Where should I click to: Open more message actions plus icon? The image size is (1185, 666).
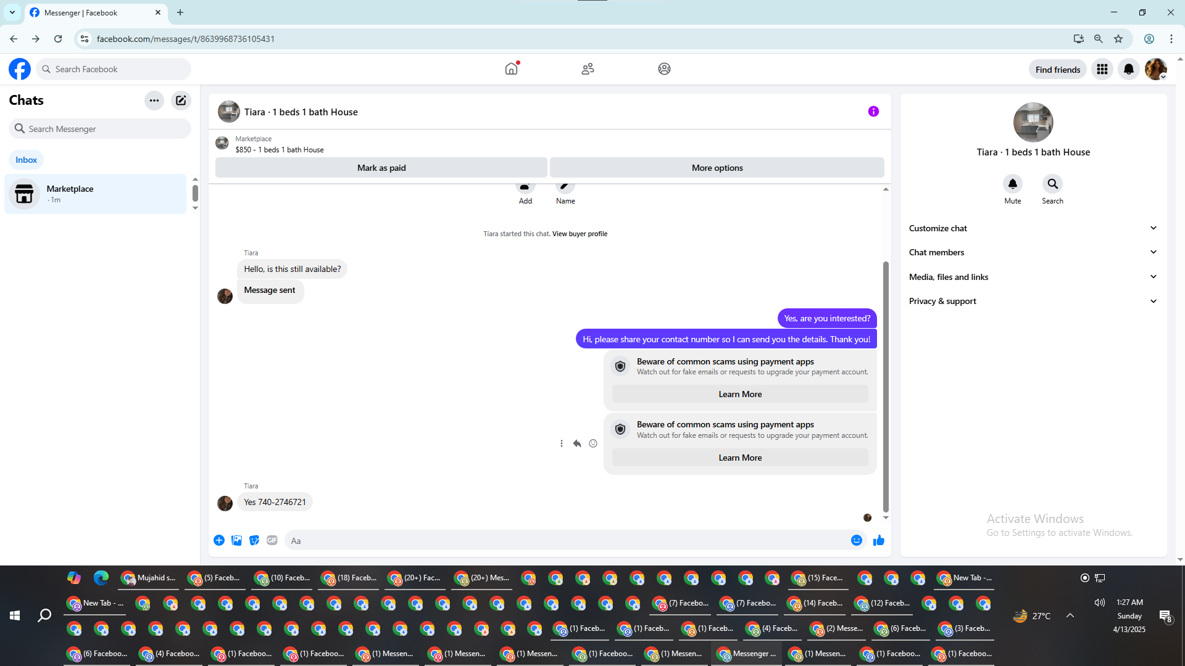tap(219, 540)
